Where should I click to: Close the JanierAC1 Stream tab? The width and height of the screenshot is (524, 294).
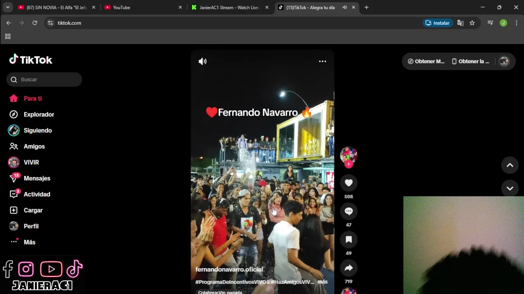coord(267,7)
